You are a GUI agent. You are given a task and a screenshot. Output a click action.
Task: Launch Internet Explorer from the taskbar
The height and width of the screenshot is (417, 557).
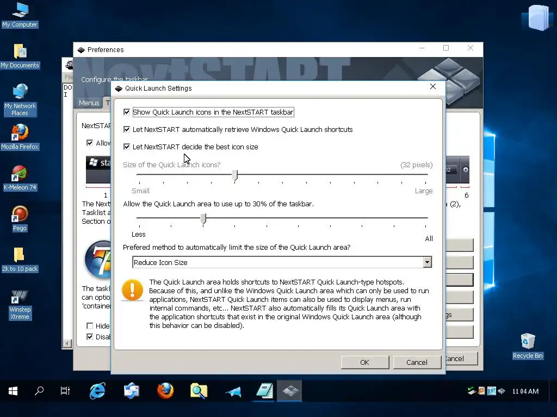[97, 391]
